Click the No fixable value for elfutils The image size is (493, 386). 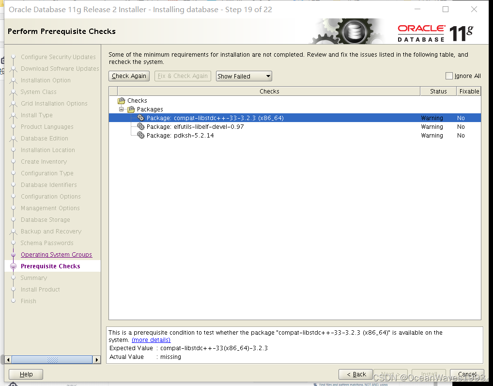pyautogui.click(x=461, y=127)
